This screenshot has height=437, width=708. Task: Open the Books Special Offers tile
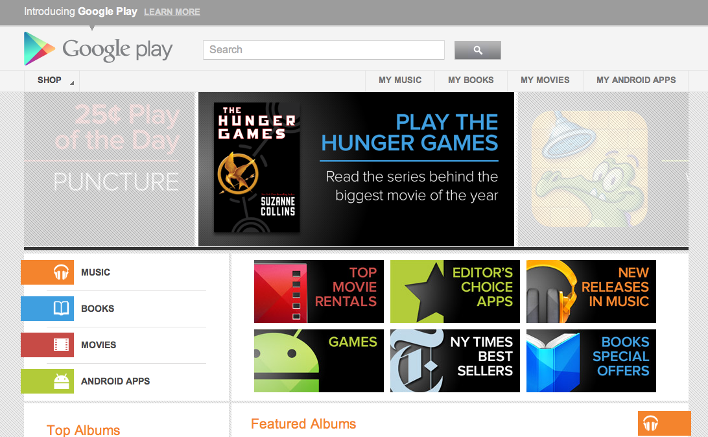591,360
